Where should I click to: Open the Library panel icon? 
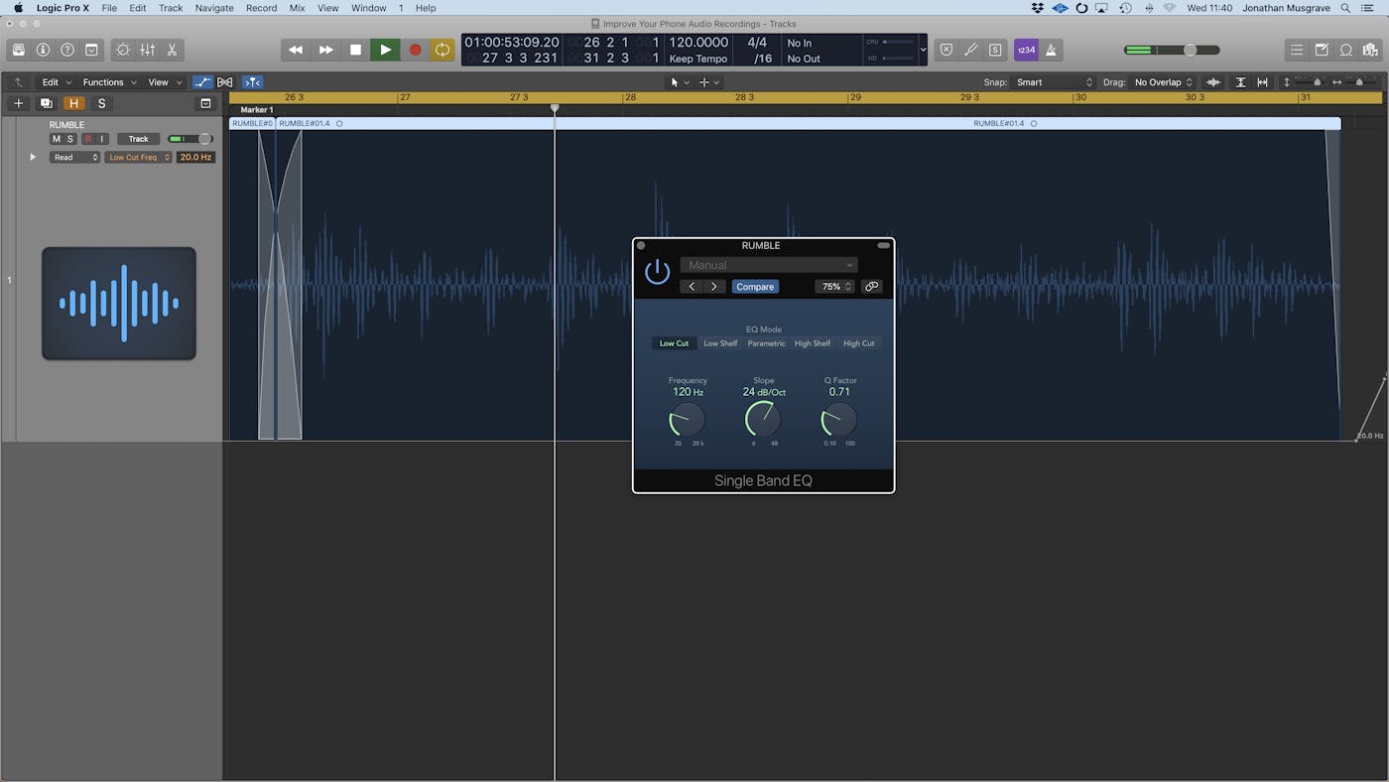(18, 50)
